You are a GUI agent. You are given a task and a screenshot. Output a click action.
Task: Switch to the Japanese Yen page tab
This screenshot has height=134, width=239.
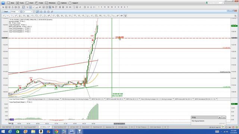(x=110, y=127)
